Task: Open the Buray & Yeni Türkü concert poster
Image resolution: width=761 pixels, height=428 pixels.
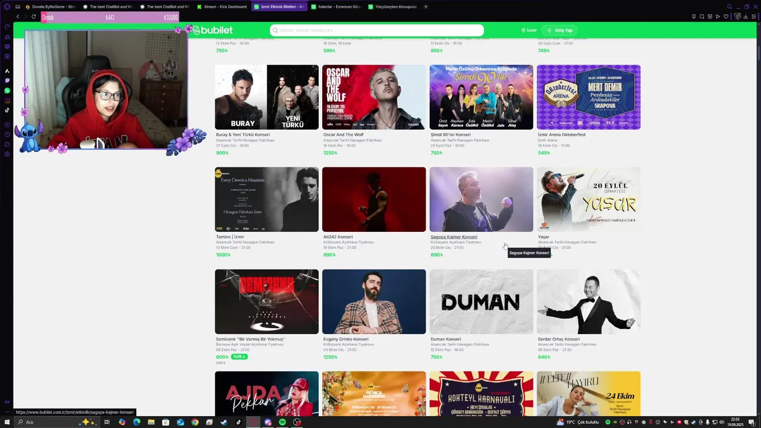Action: [266, 97]
